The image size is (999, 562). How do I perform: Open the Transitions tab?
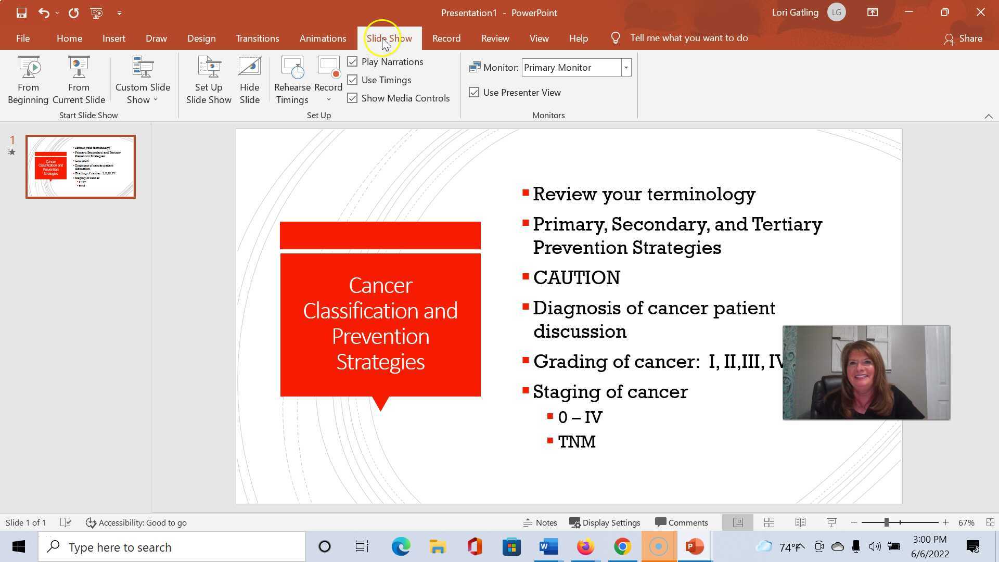click(257, 38)
